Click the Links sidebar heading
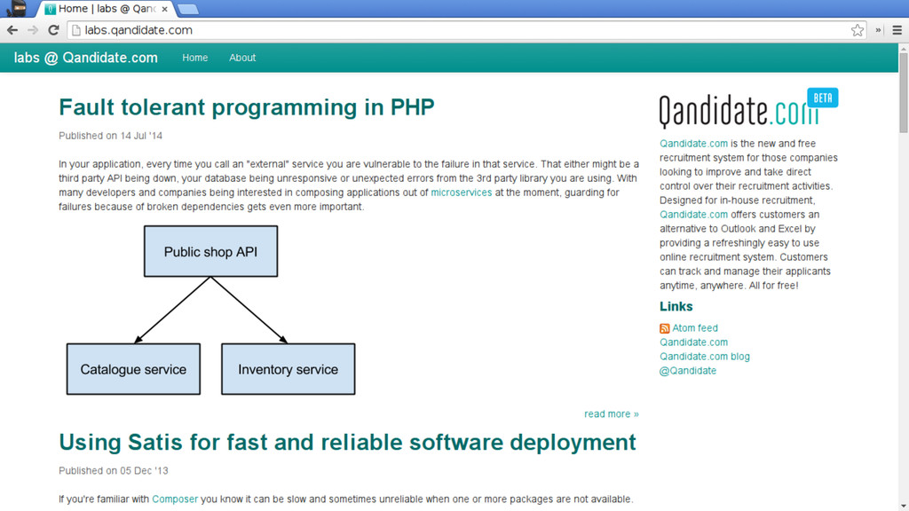This screenshot has height=511, width=909. (676, 306)
